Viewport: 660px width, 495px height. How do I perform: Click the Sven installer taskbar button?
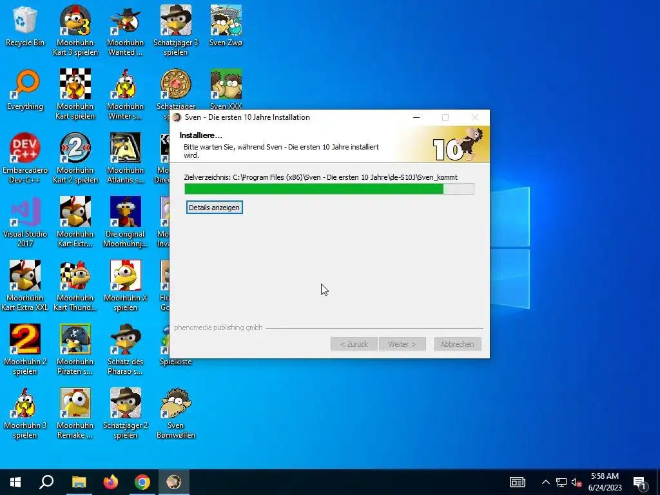tap(174, 482)
